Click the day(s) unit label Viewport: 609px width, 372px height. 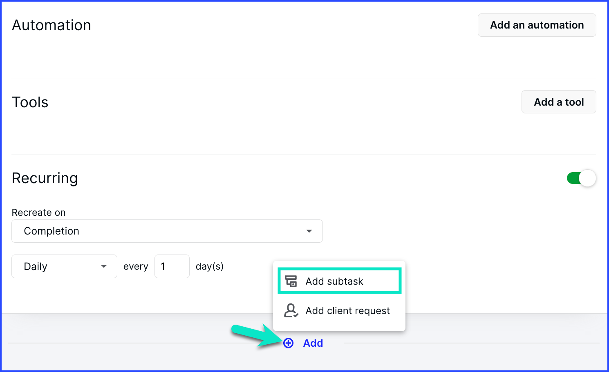tap(210, 266)
